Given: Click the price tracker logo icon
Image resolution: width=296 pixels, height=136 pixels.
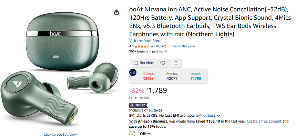Looking at the screenshot, I should click(x=133, y=72).
